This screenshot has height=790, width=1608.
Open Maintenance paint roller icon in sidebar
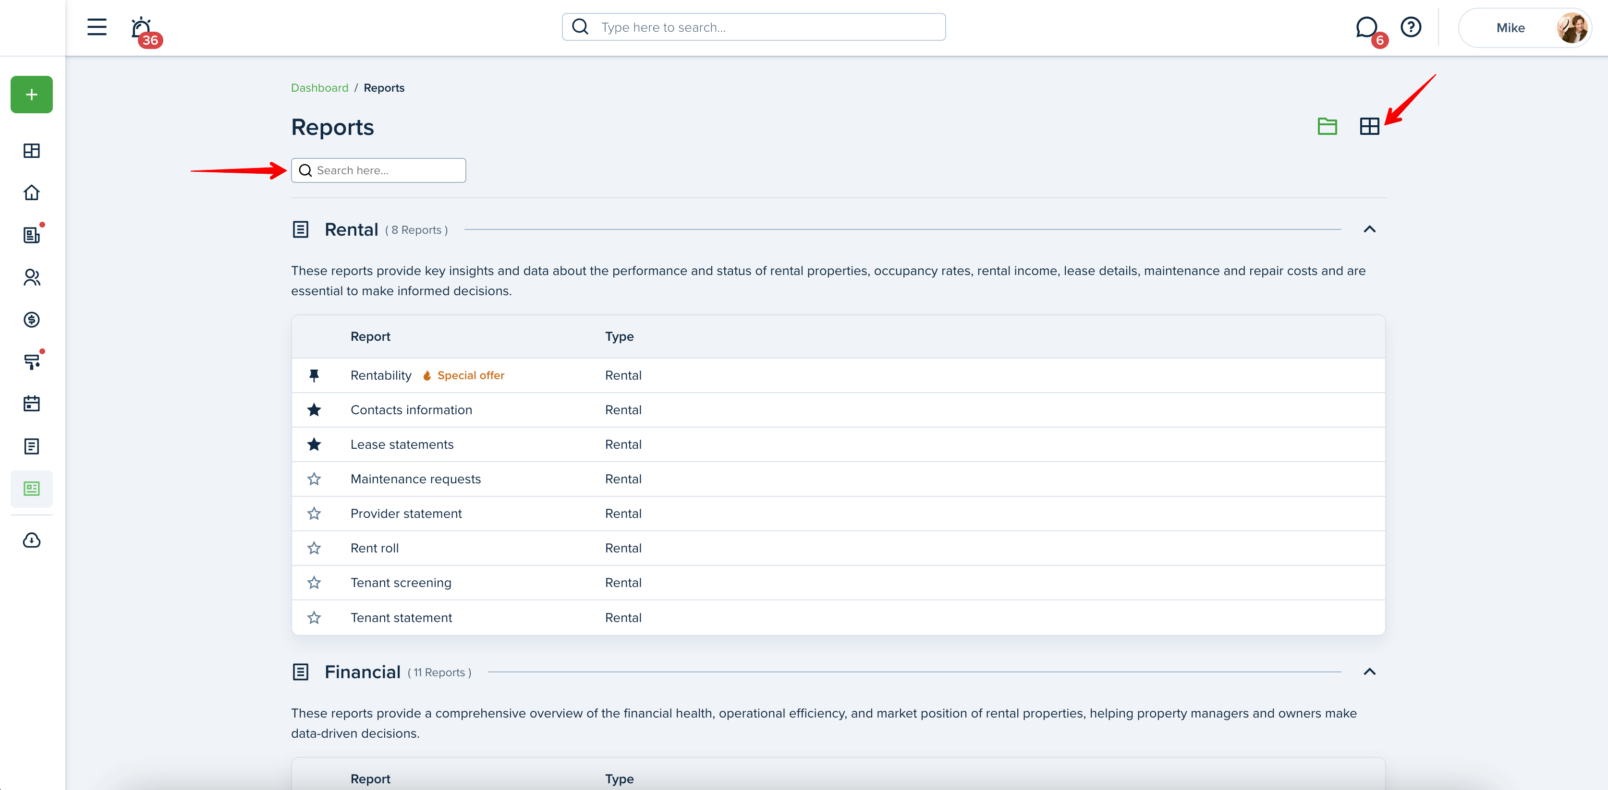32,362
